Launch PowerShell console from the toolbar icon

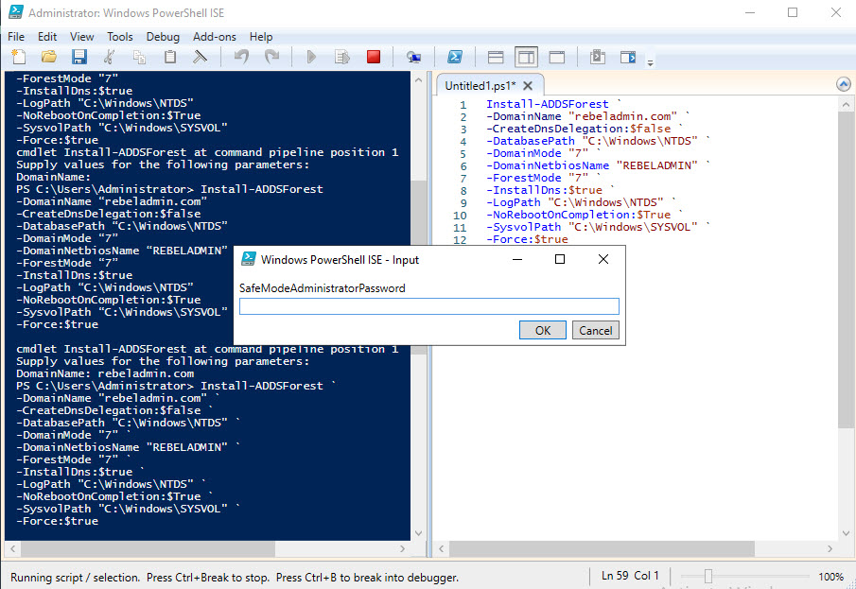click(x=455, y=57)
